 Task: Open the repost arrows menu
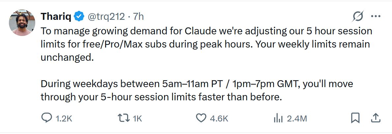point(124,118)
